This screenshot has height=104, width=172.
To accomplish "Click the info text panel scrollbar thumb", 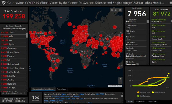I will coord(122,96).
